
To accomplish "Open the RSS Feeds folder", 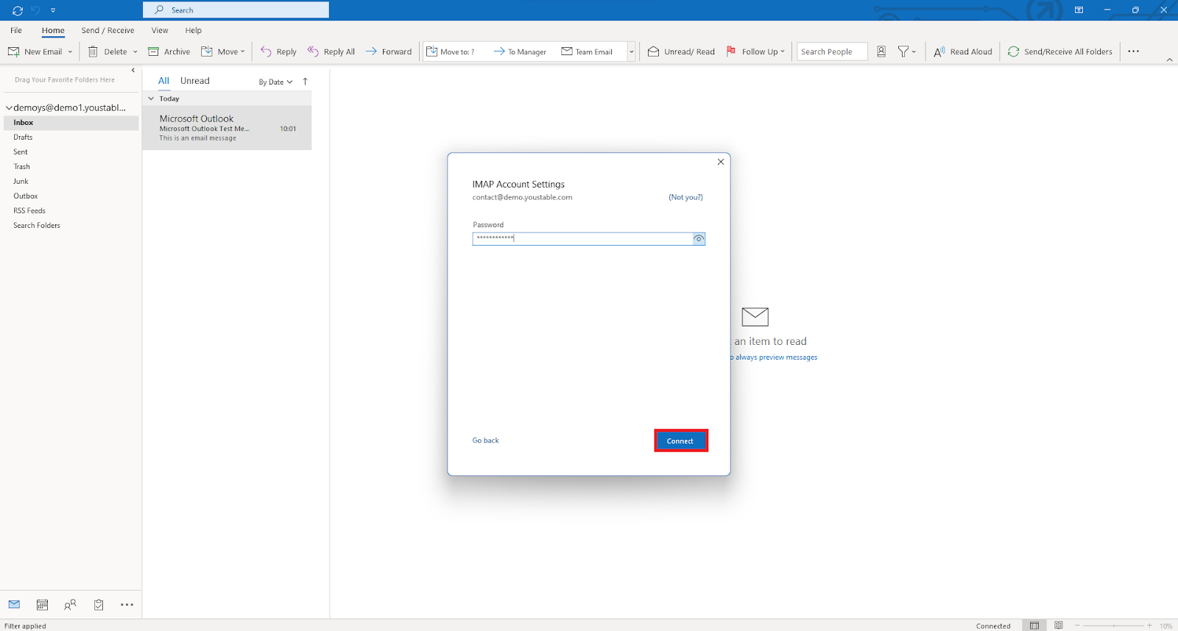I will pos(29,211).
